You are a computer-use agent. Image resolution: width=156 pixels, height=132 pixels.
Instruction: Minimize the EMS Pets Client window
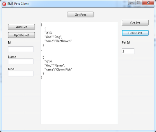[x=132, y=3]
